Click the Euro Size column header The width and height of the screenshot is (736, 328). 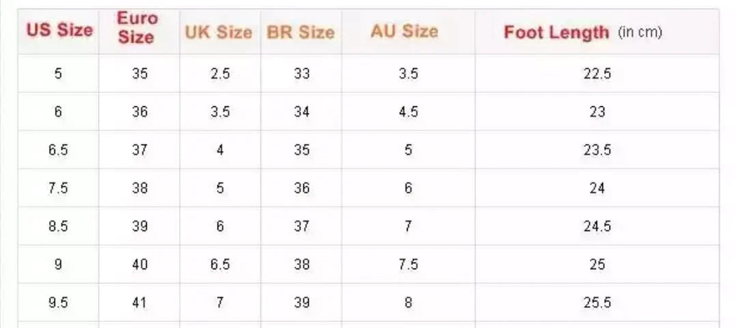coord(137,29)
